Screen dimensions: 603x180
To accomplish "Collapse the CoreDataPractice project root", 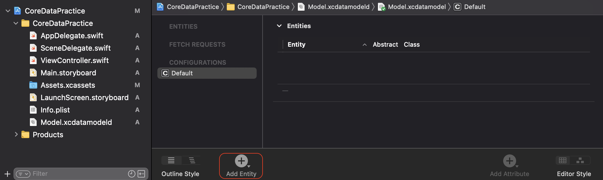I will point(8,11).
